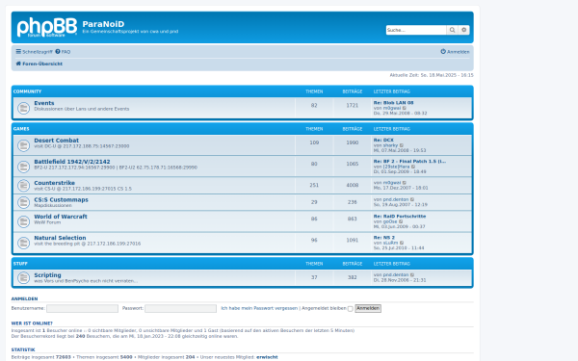Image resolution: width=578 pixels, height=361 pixels.
Task: Click the Benutzername input field
Action: [82, 308]
